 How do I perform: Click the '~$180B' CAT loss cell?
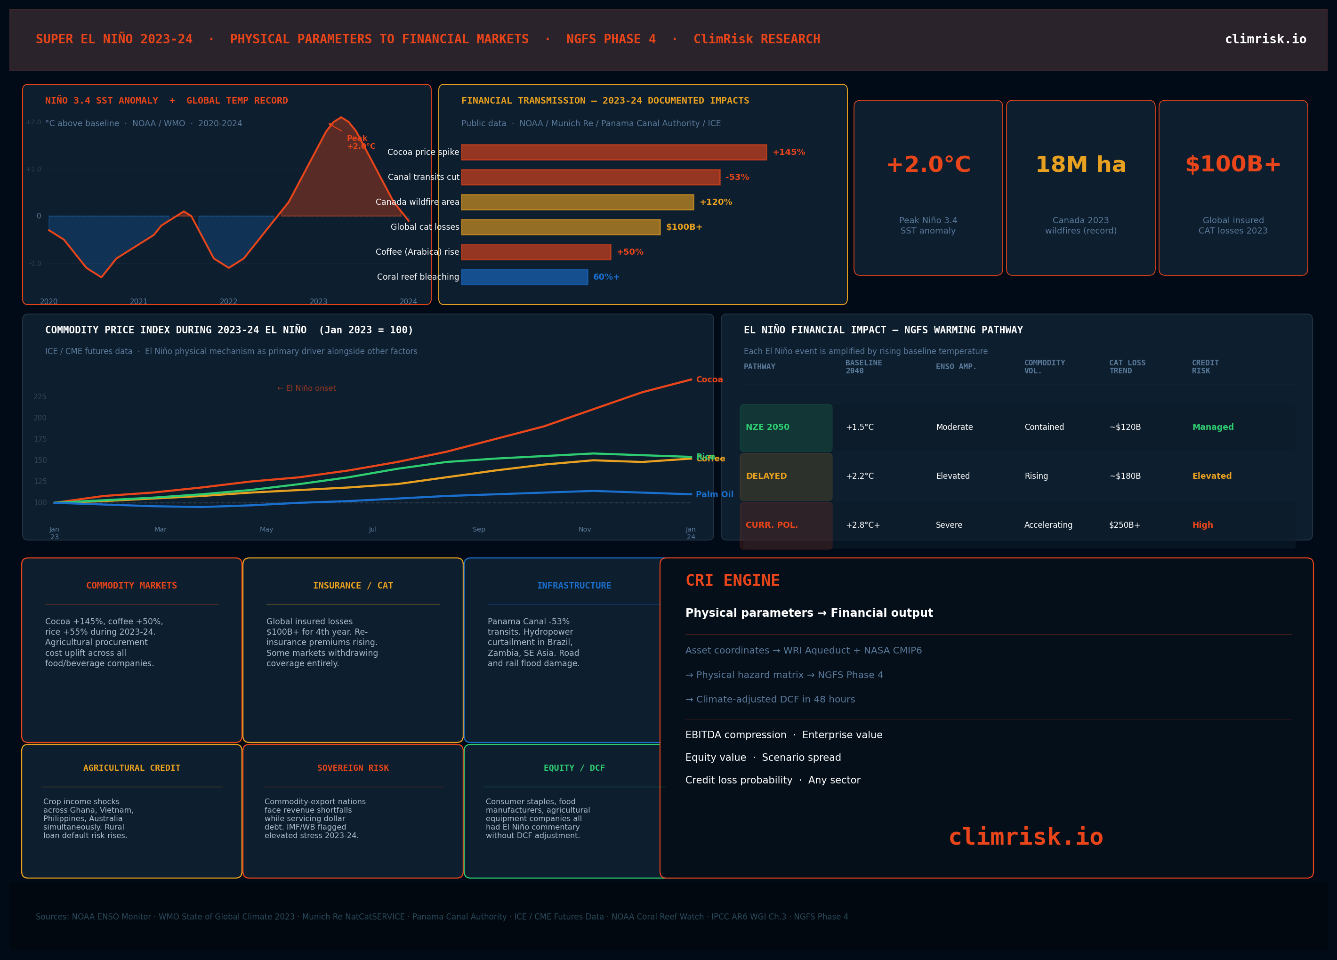1125,476
